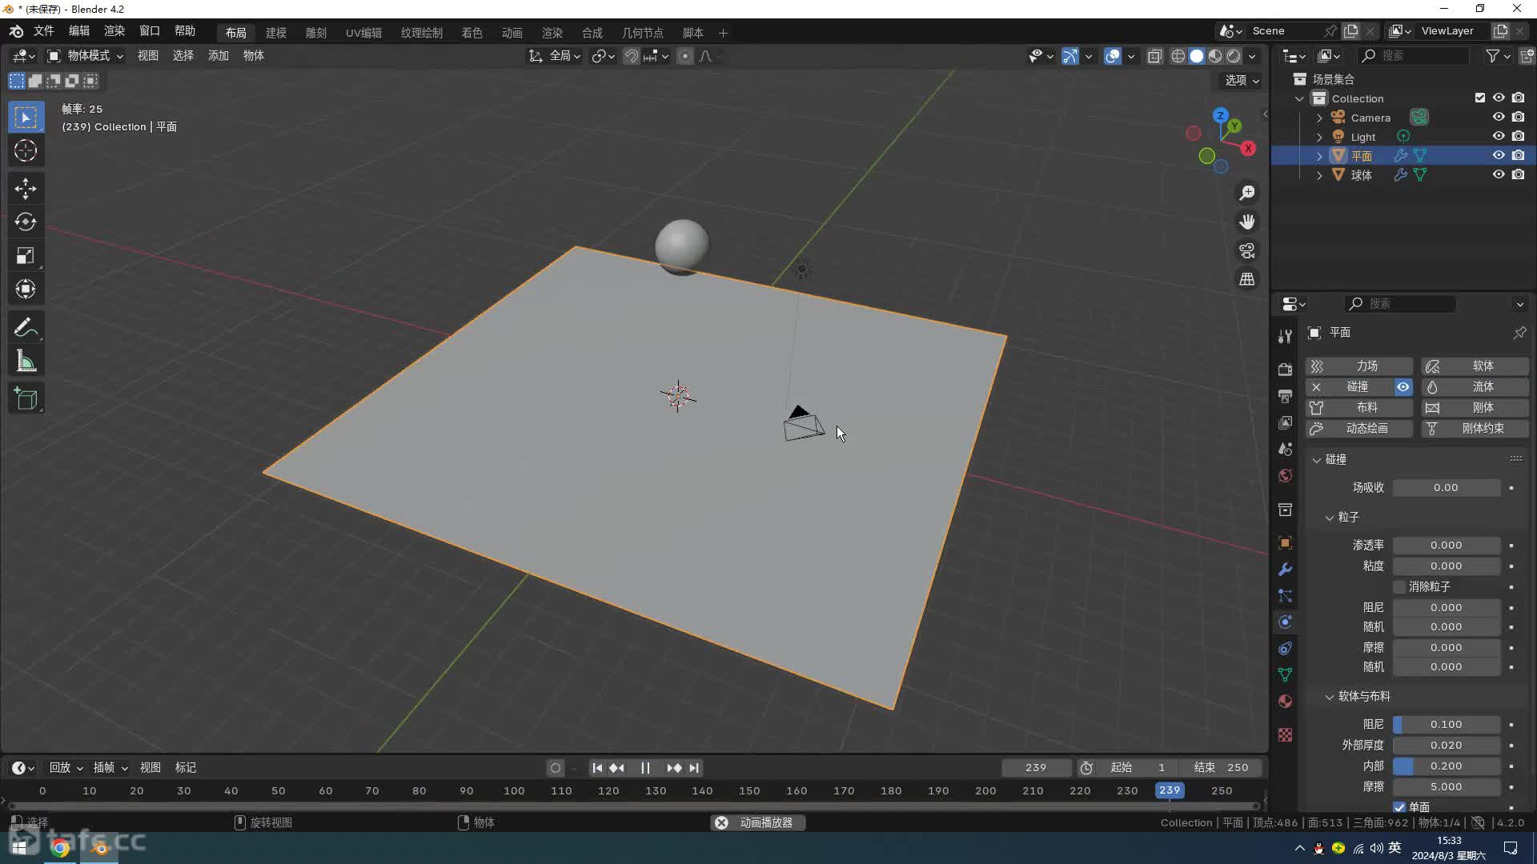
Task: Disable Light rendering camera icon
Action: pos(1518,136)
